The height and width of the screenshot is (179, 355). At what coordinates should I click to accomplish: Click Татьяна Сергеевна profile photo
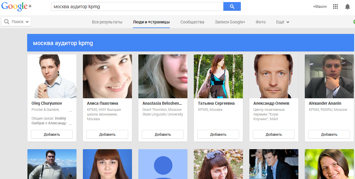pos(218,76)
